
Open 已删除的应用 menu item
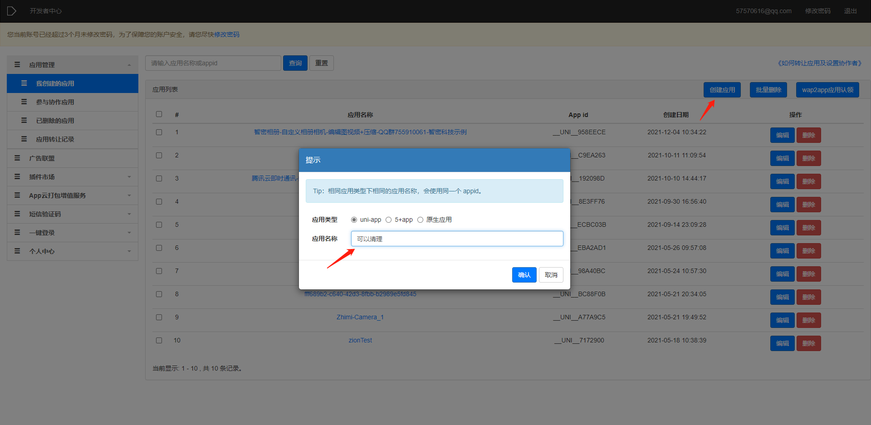pyautogui.click(x=73, y=121)
